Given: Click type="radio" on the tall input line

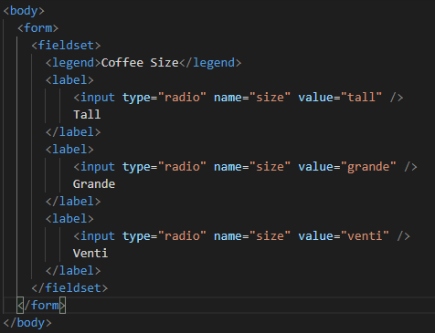Looking at the screenshot, I should tap(164, 98).
